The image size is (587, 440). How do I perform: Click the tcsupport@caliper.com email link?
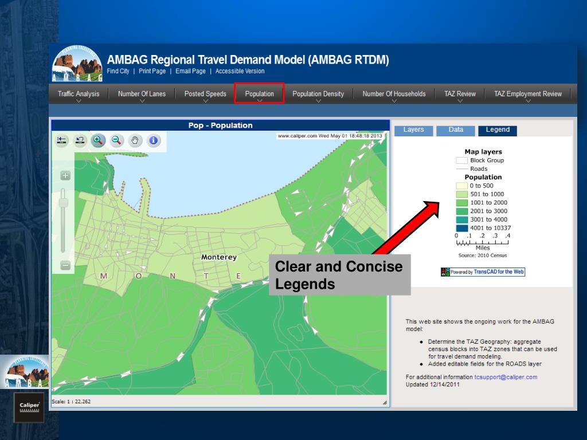pyautogui.click(x=506, y=377)
